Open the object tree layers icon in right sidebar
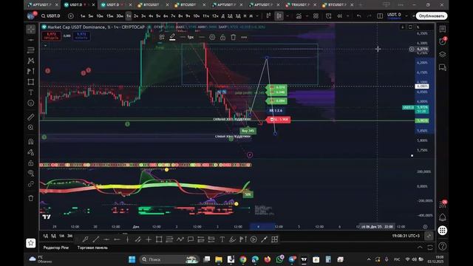This screenshot has height=266, width=473. click(442, 54)
